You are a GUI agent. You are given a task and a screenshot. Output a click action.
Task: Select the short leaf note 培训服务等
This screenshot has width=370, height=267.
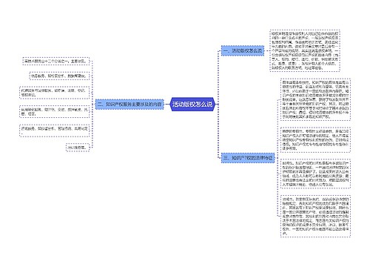(x=78, y=148)
